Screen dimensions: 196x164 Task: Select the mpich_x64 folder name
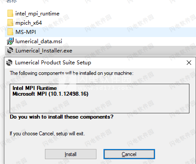[x=29, y=23]
